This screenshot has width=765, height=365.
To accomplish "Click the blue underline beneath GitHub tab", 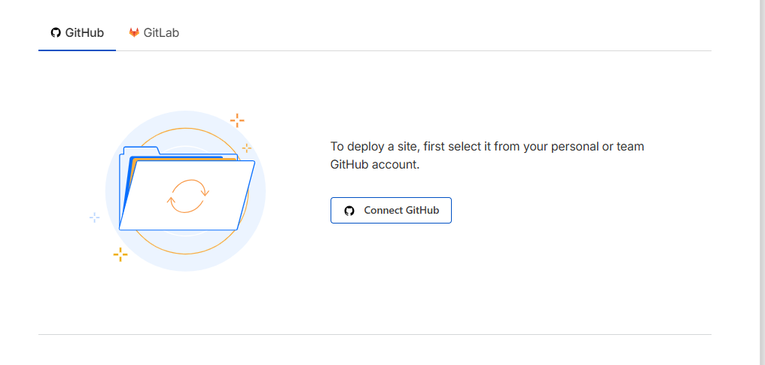I will point(77,50).
